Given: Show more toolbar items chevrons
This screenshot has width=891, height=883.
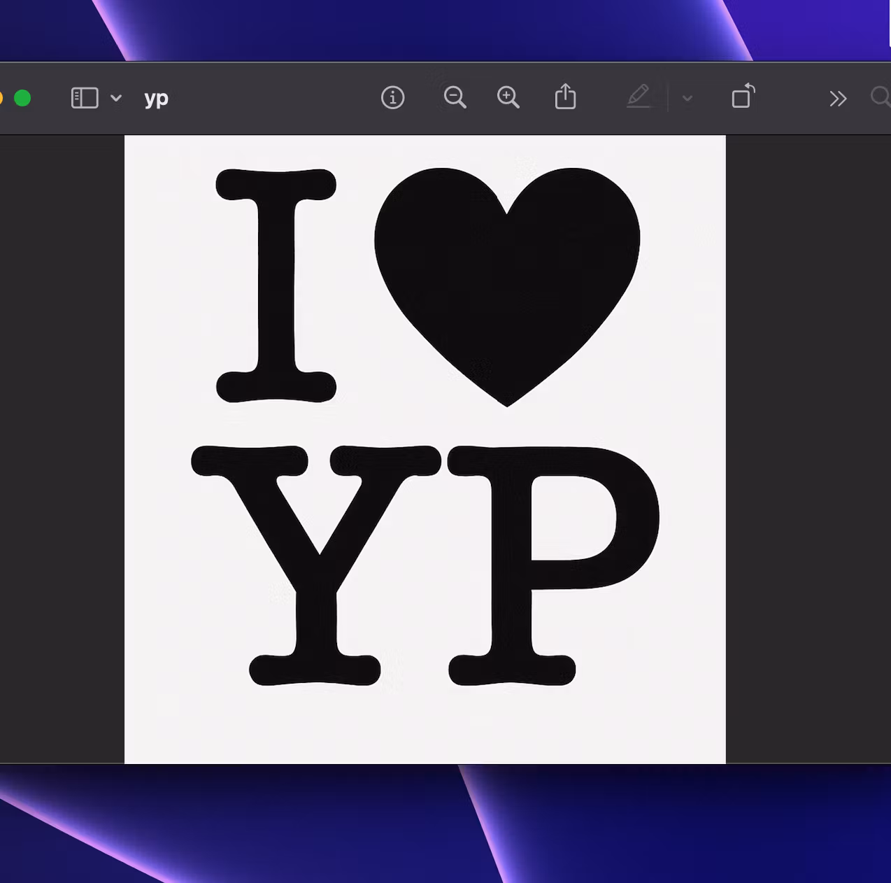Looking at the screenshot, I should click(838, 99).
